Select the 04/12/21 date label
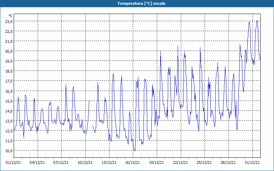Screen dimensions: 274x171 click(37, 162)
